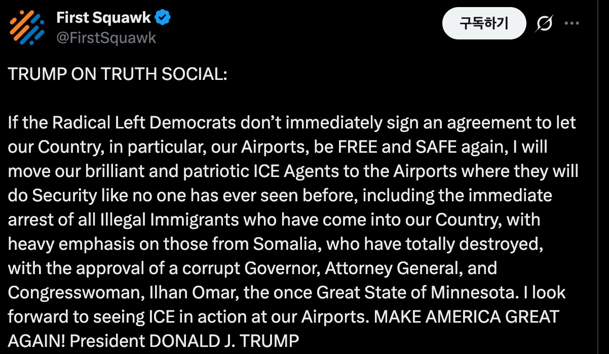
Task: Click the blue verified checkmark badge
Action: coord(163,18)
